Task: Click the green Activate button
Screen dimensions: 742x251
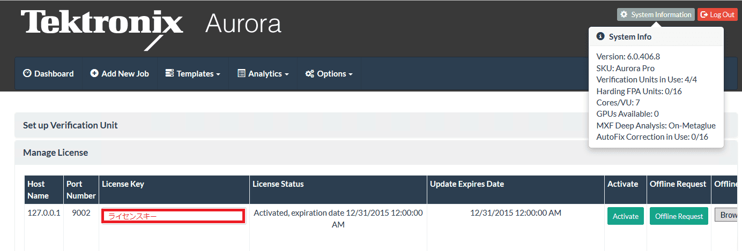Action: coord(626,216)
